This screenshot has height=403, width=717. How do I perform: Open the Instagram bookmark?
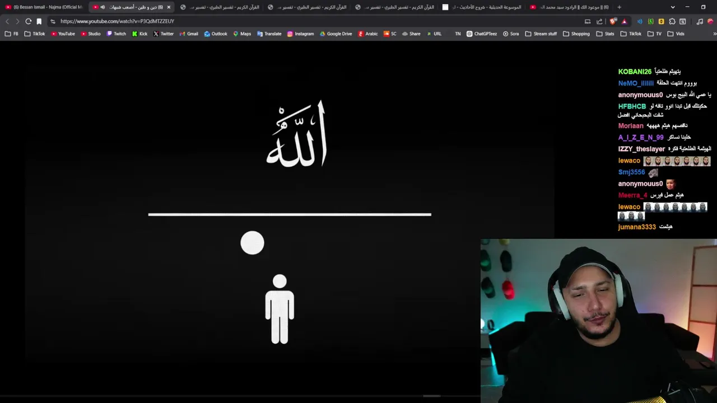tap(300, 34)
